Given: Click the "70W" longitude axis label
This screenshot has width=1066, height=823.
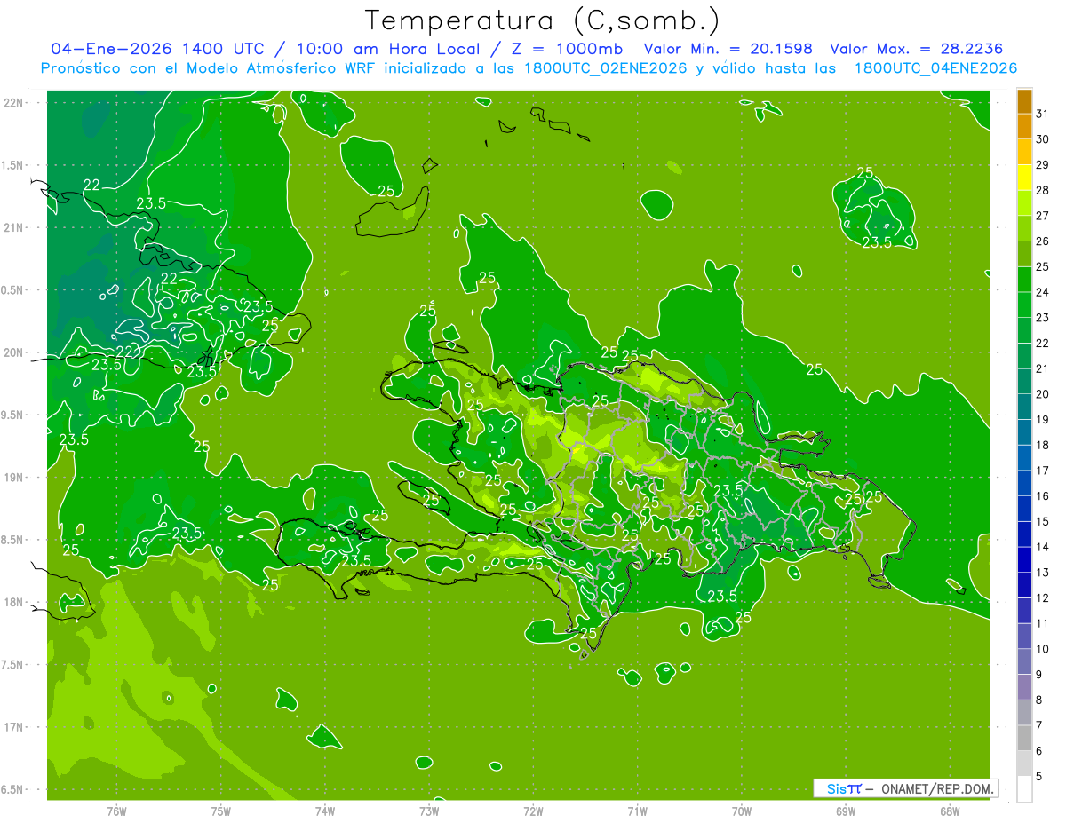Looking at the screenshot, I should tap(742, 811).
